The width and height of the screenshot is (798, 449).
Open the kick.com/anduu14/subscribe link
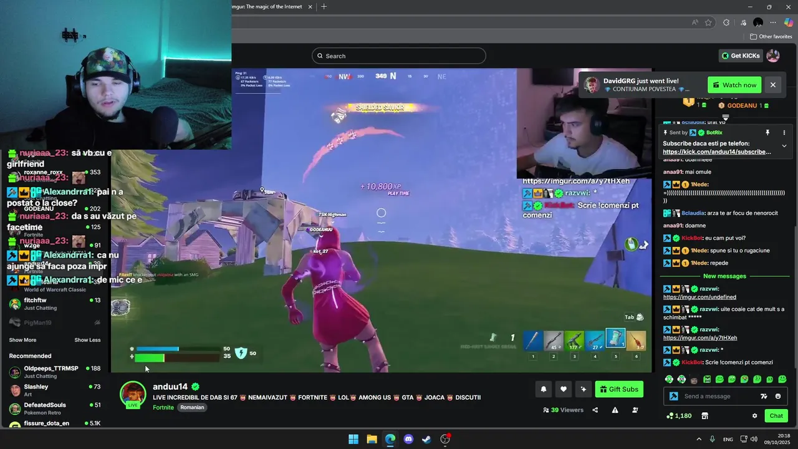(x=717, y=152)
